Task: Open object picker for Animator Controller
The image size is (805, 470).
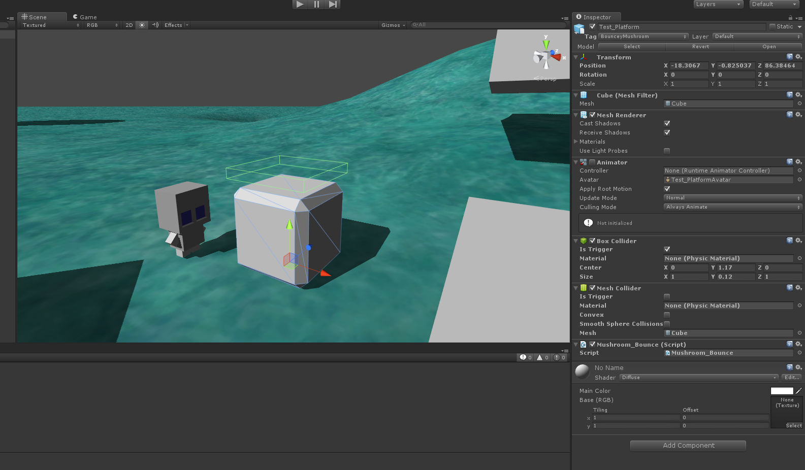Action: click(x=799, y=171)
